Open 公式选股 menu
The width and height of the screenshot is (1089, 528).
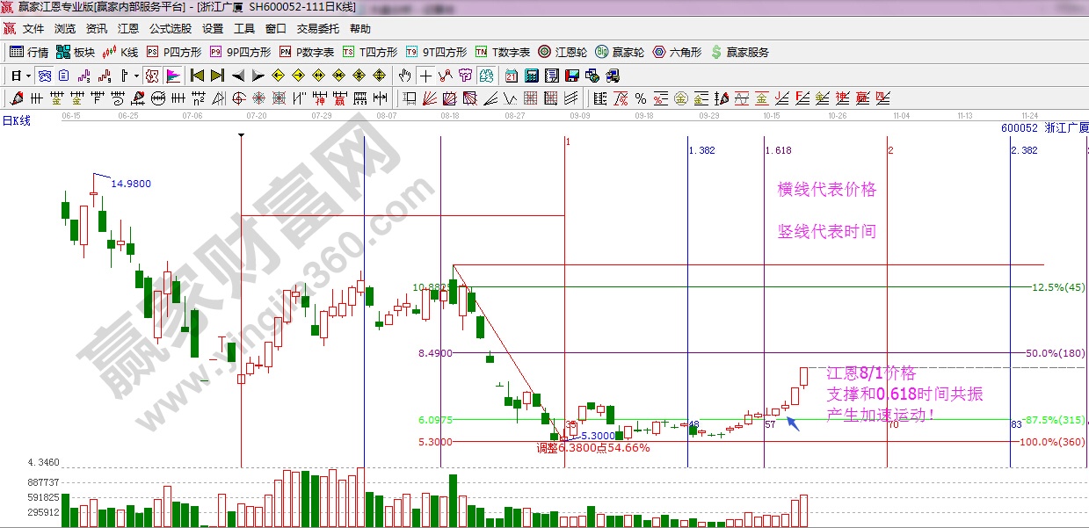point(171,29)
